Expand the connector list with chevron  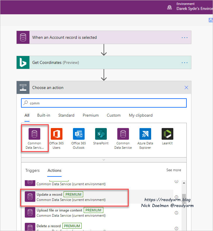(104, 160)
